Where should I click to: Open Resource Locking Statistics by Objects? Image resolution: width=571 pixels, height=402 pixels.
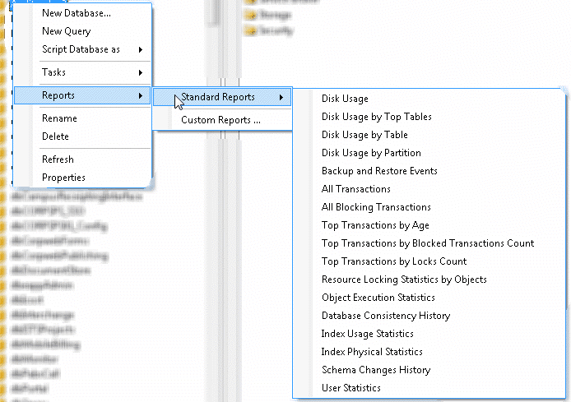coord(404,280)
